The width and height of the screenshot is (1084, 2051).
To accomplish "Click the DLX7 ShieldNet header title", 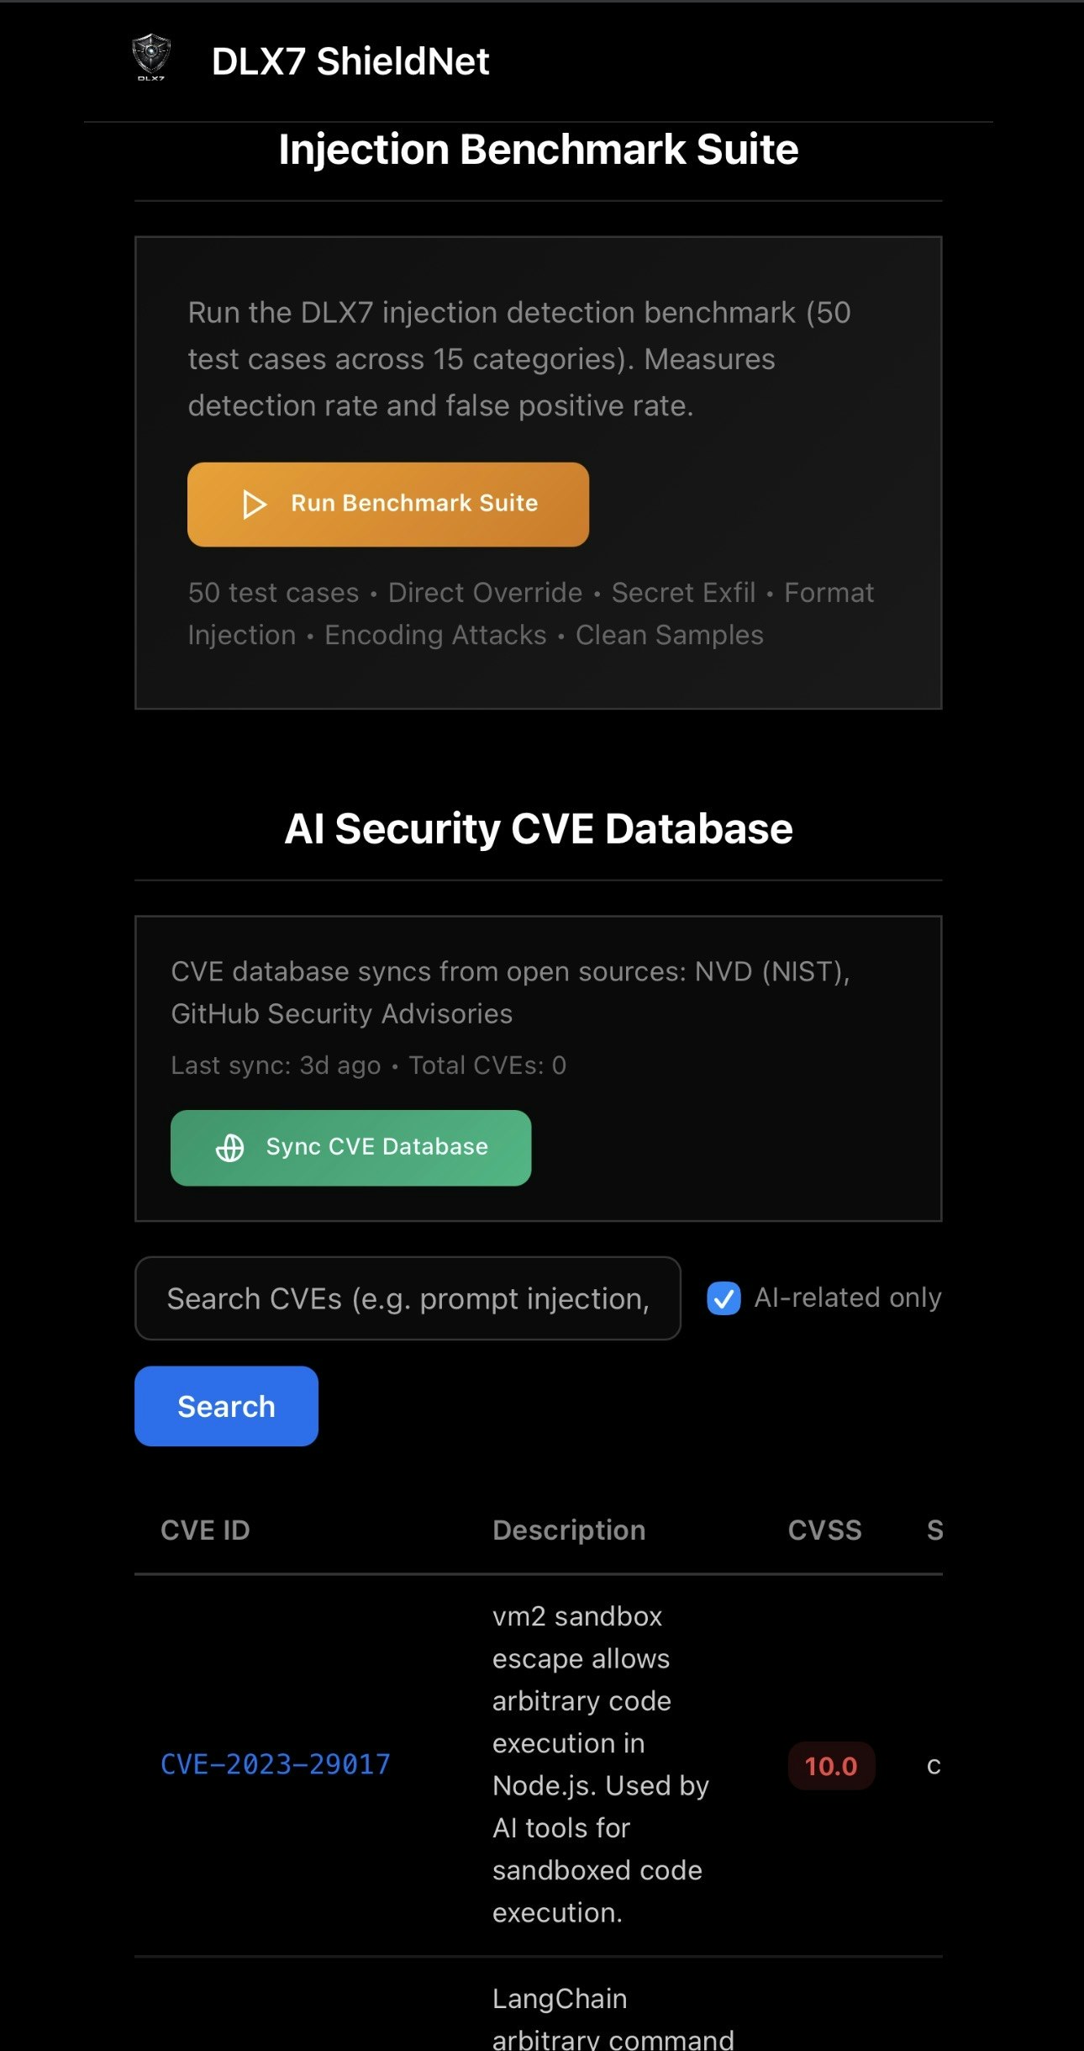I will [350, 61].
